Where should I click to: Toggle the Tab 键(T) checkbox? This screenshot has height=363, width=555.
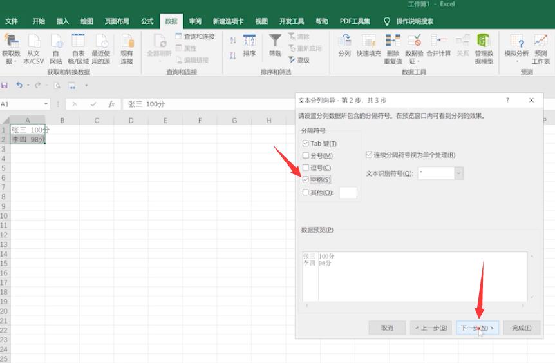306,143
